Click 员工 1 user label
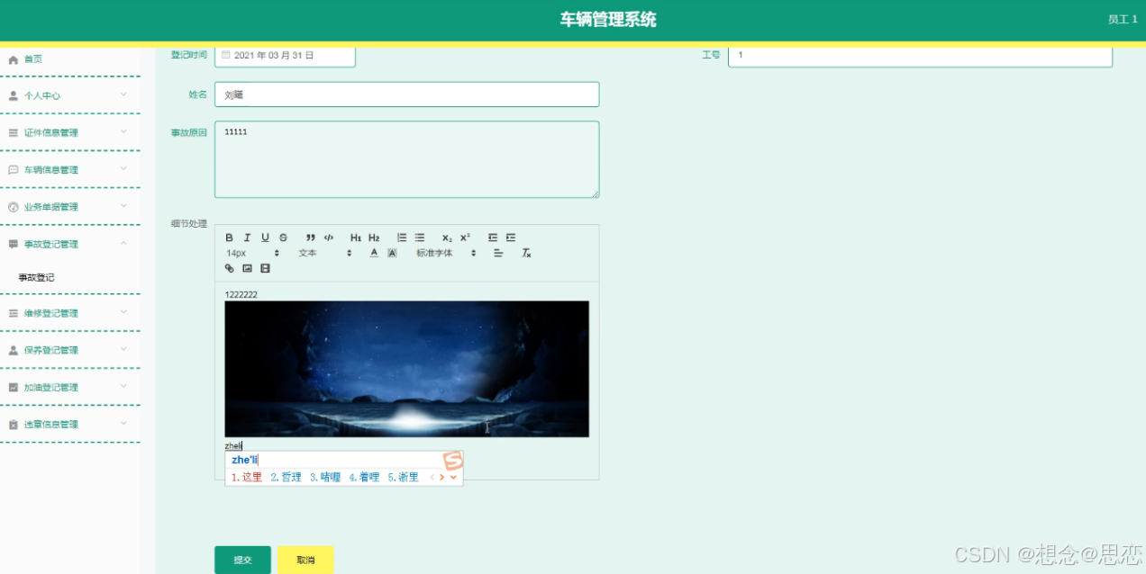 coord(1123,19)
